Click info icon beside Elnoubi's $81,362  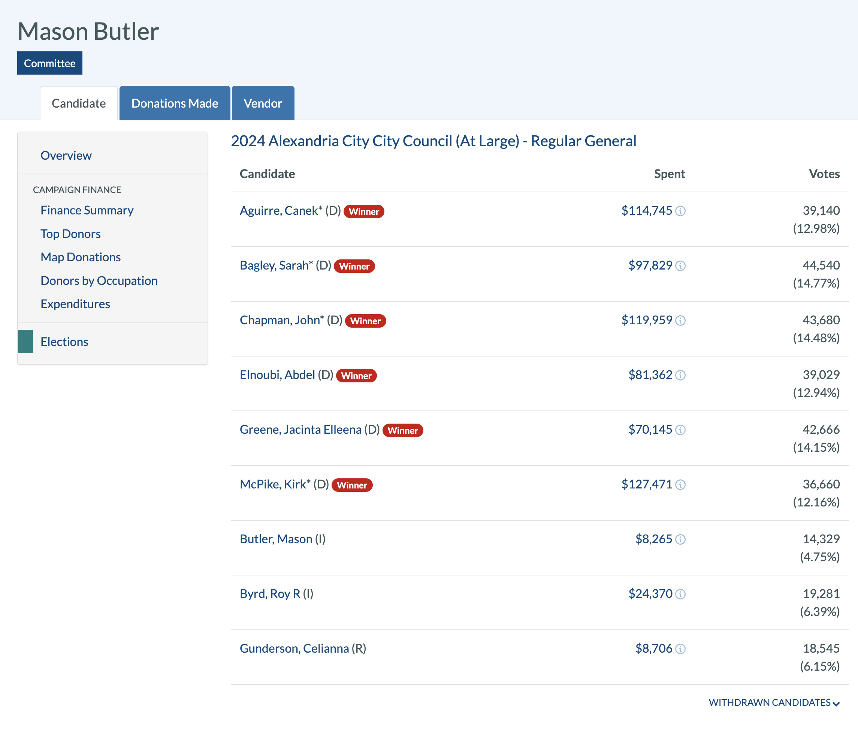(680, 376)
